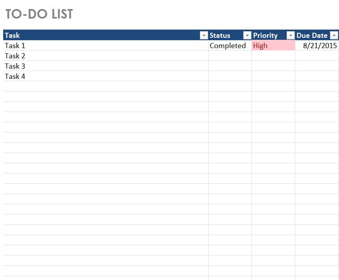Viewport: 339px width, 280px height.
Task: Click the Task 4 cell
Action: (x=15, y=77)
